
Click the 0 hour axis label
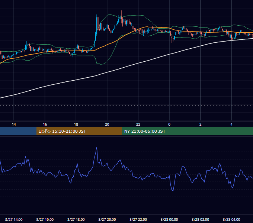(x=169, y=125)
